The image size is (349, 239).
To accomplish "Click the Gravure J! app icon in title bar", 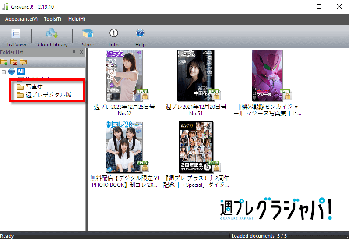I will 5,7.
